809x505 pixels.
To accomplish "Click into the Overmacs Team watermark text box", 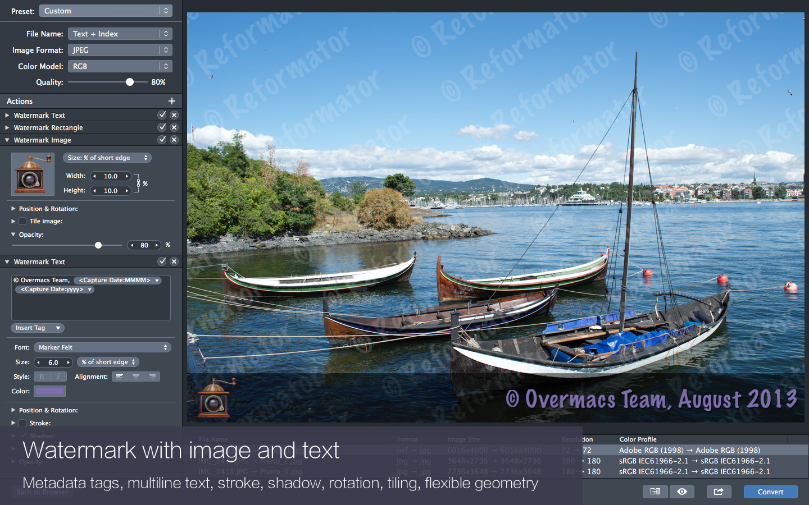I will pos(91,297).
